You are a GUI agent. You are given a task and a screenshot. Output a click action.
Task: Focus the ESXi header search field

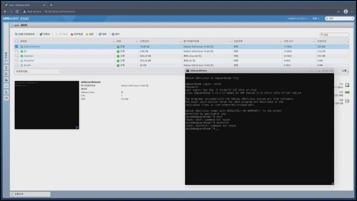(340, 18)
